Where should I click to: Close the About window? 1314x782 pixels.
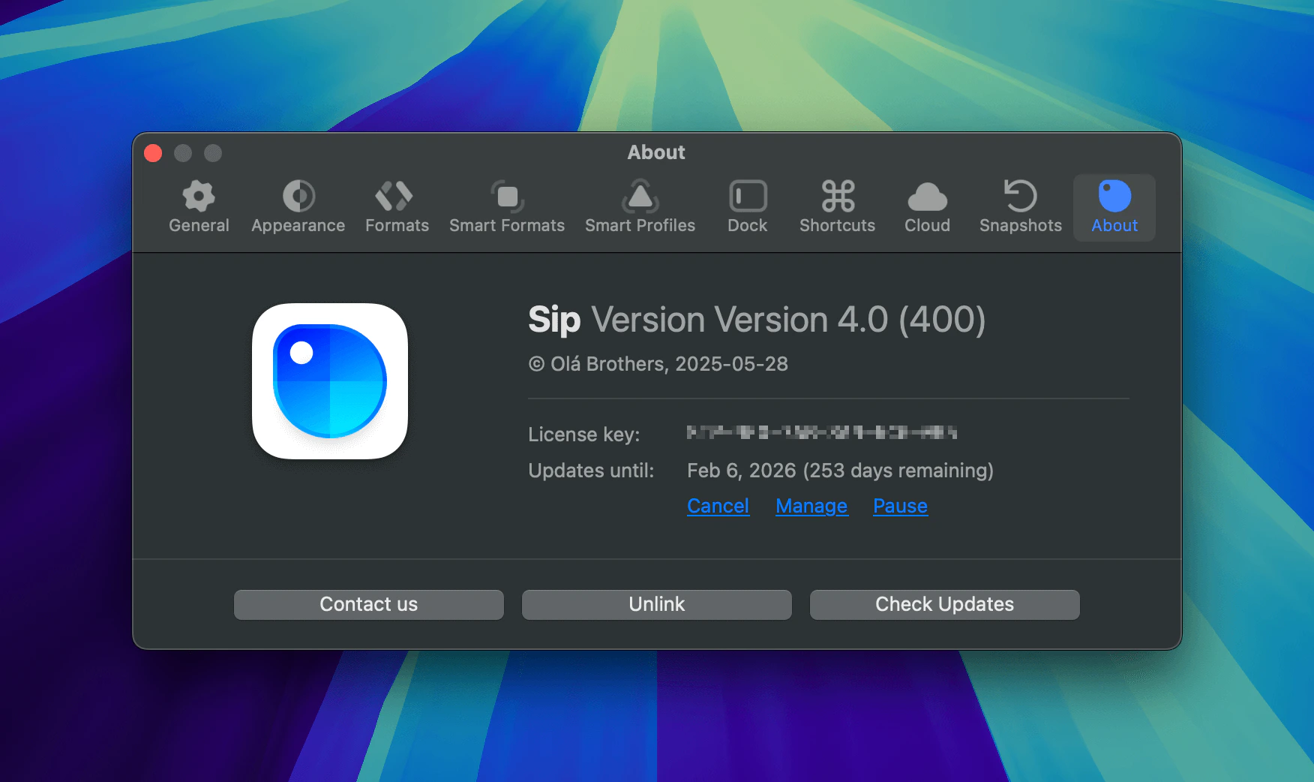tap(153, 153)
